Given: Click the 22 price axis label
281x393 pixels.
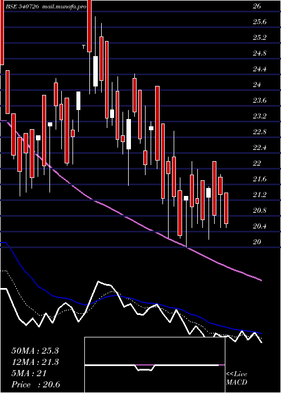Looking at the screenshot, I should (257, 163).
